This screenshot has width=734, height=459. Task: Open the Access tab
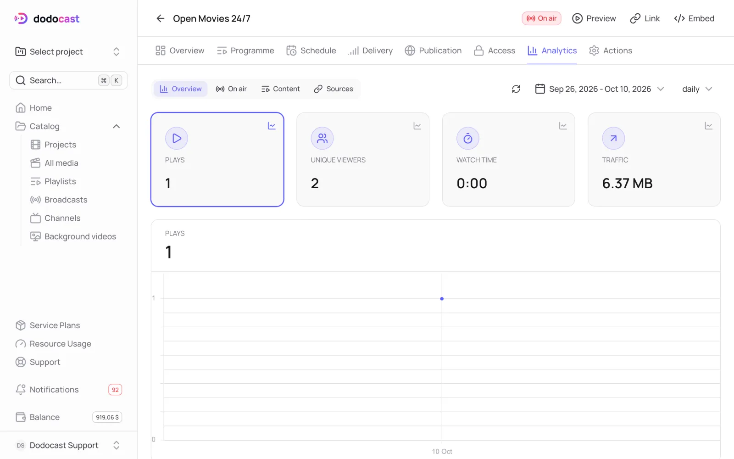point(495,50)
